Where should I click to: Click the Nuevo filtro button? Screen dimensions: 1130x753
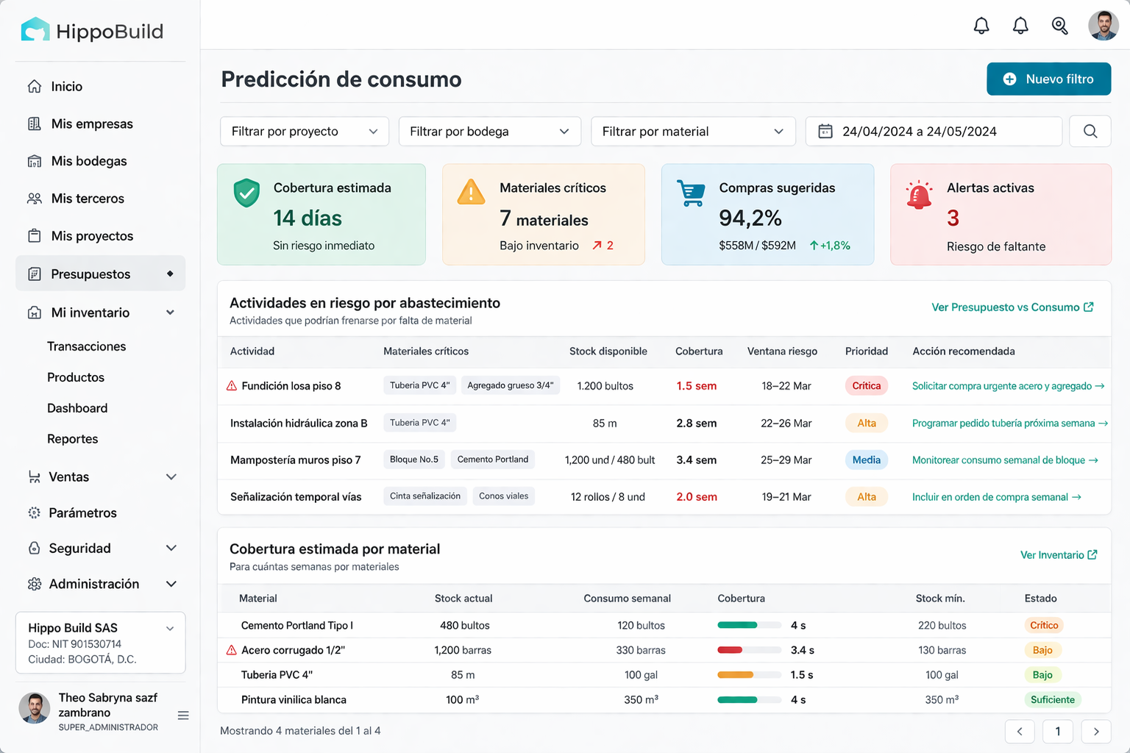tap(1048, 79)
